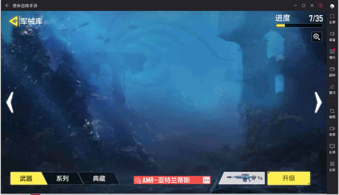Maximize the 使命召唤手游 window

tap(304, 5)
